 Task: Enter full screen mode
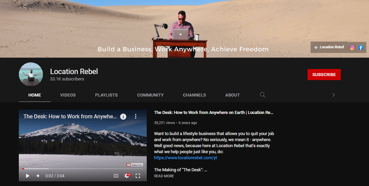tap(138, 176)
